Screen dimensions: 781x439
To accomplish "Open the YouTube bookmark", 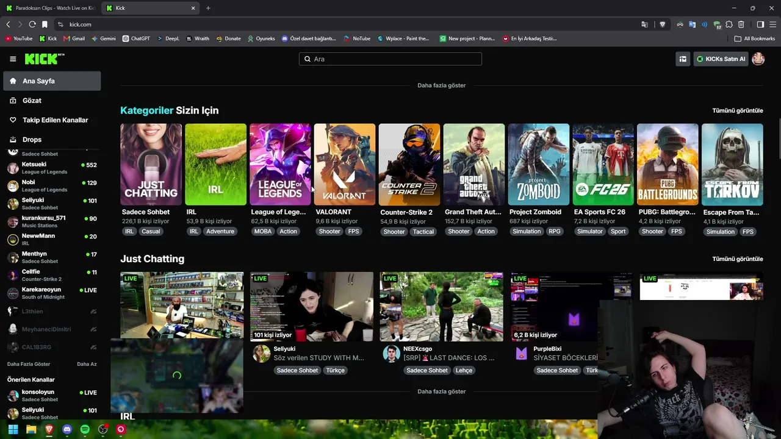I will click(18, 38).
